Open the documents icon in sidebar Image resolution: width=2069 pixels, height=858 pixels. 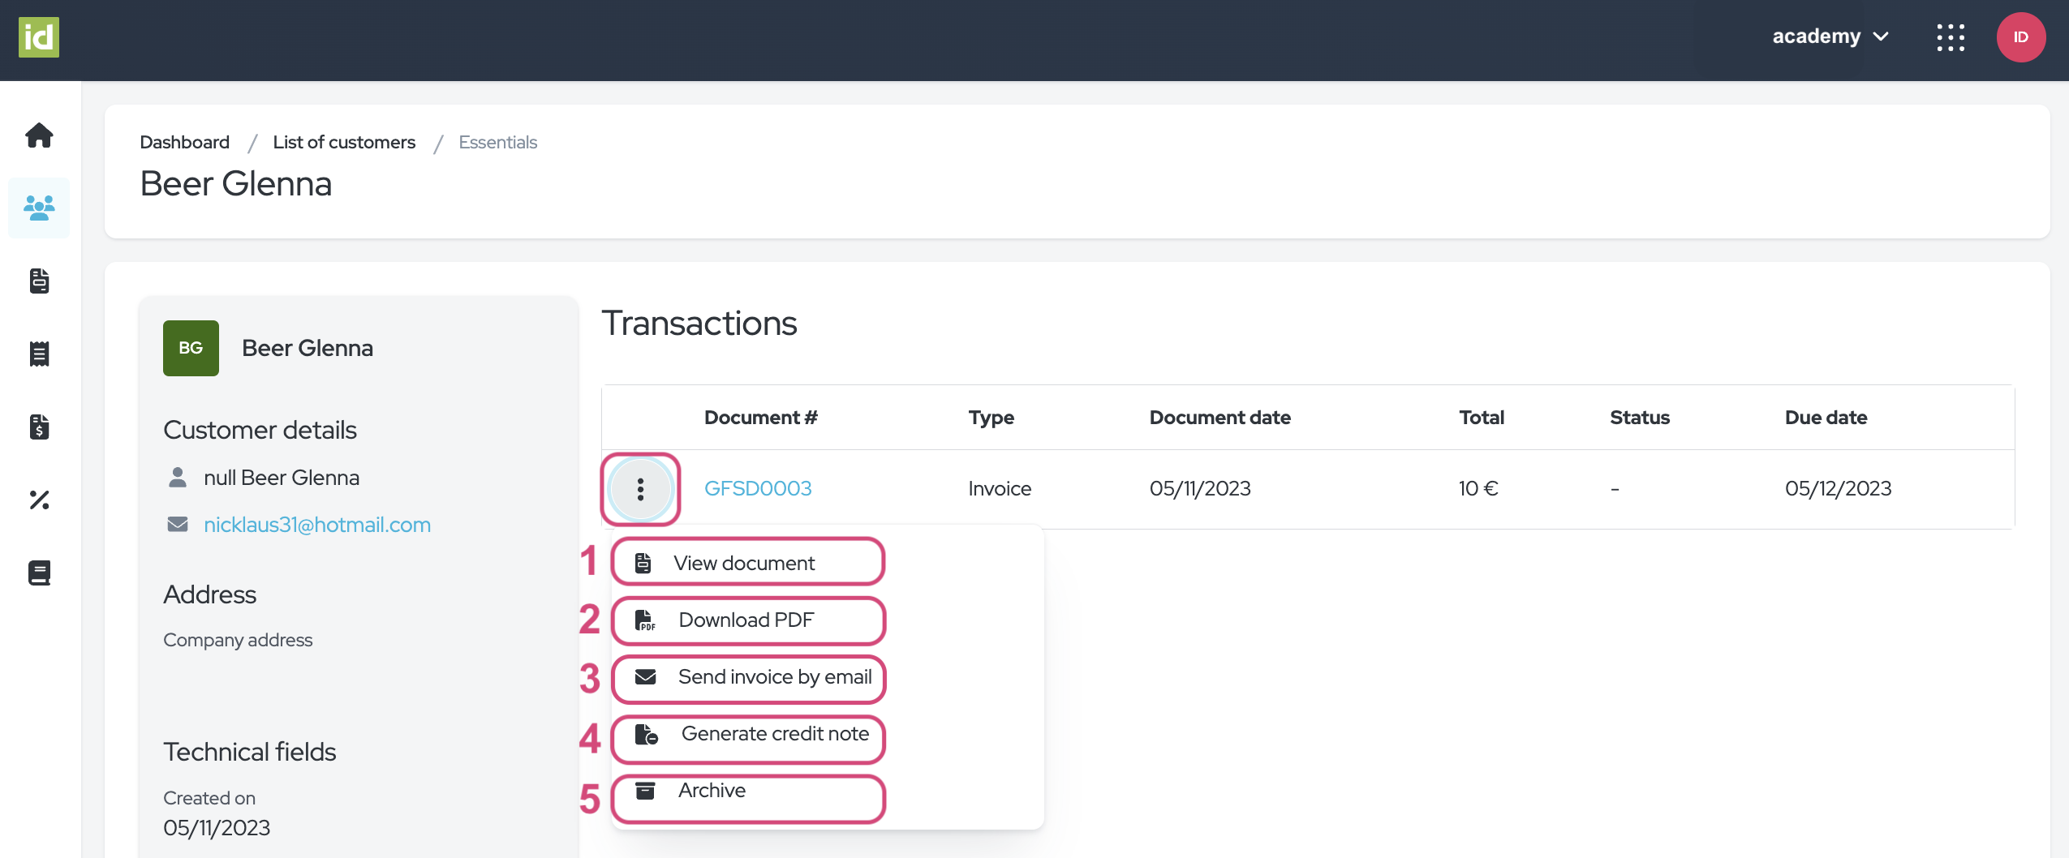click(x=39, y=281)
